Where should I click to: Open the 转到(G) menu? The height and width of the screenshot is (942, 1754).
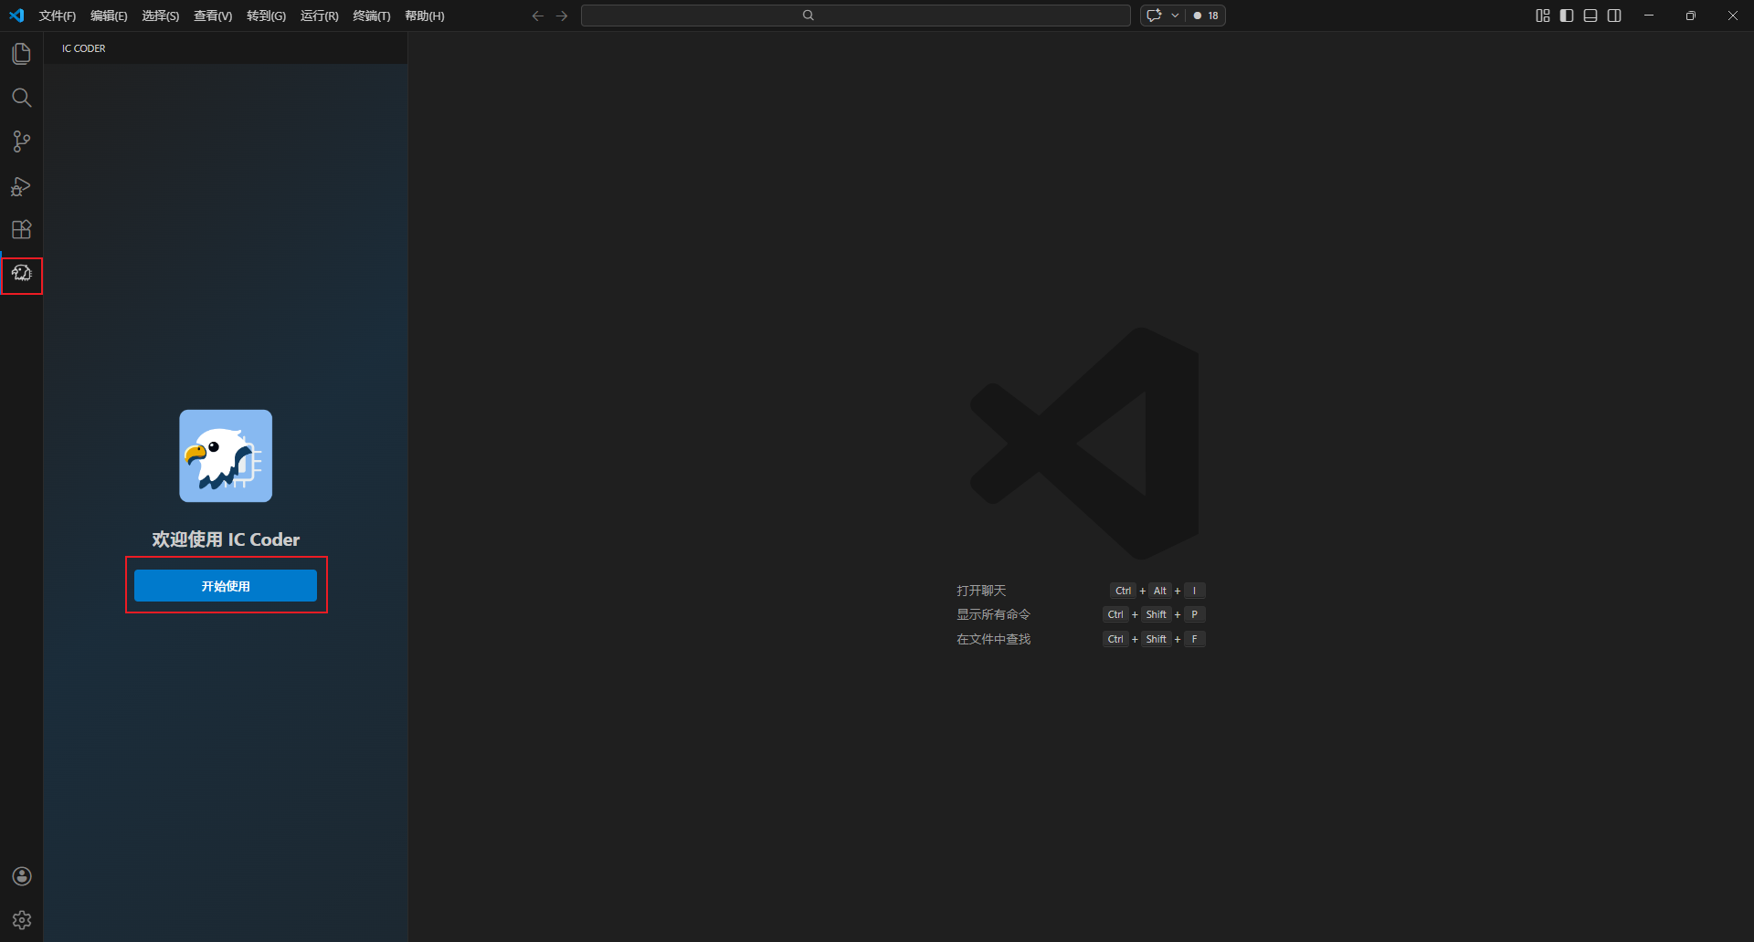coord(266,16)
